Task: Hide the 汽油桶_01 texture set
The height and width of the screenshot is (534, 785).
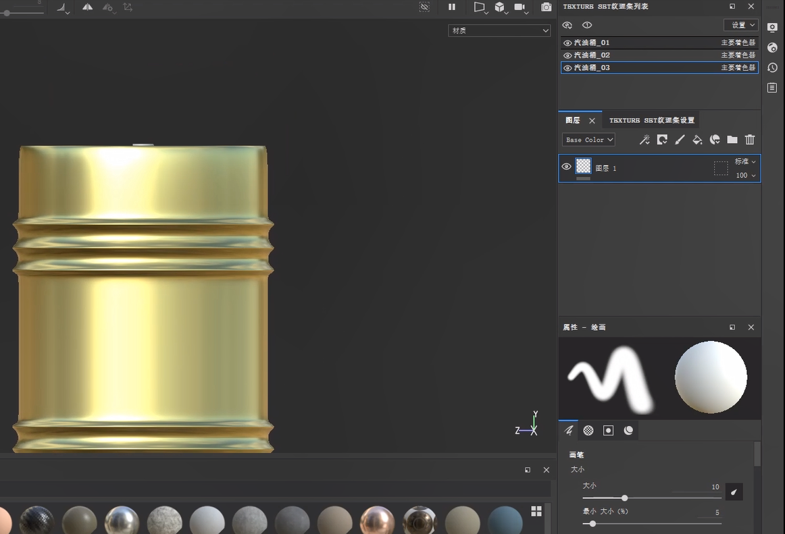Action: (567, 43)
